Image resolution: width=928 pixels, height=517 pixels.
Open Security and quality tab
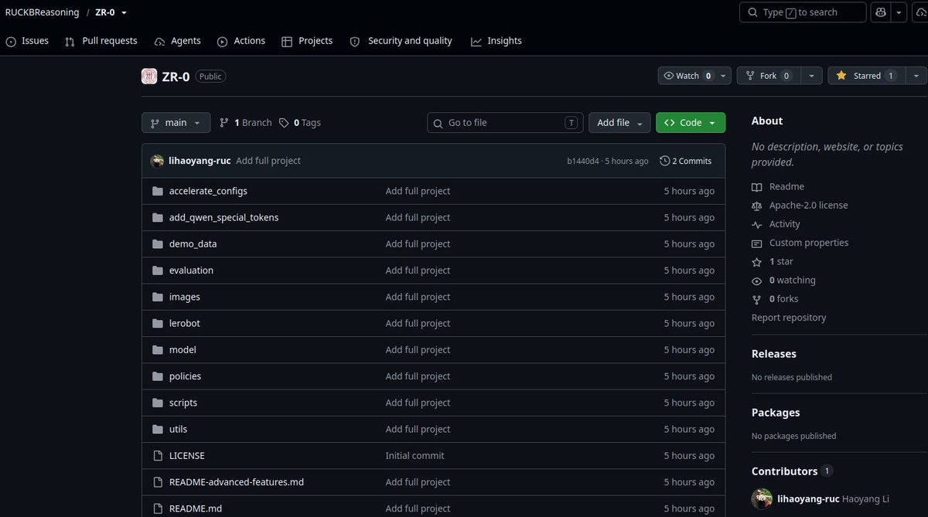(401, 41)
